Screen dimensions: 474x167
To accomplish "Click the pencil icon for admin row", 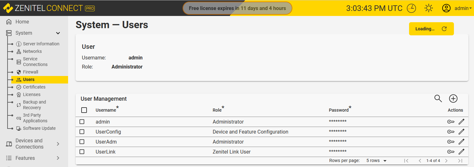I will [x=461, y=122].
